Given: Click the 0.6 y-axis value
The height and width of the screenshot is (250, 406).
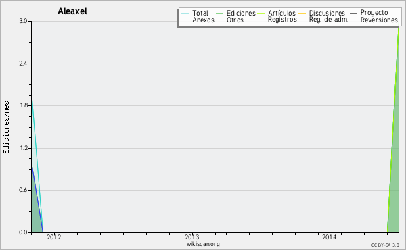Looking at the screenshot, I should 23,190.
